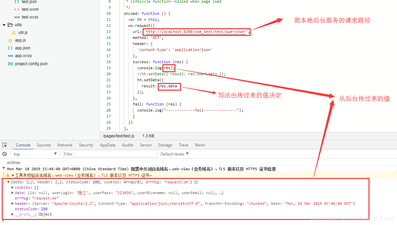Expand the header object entry

pos(12,204)
